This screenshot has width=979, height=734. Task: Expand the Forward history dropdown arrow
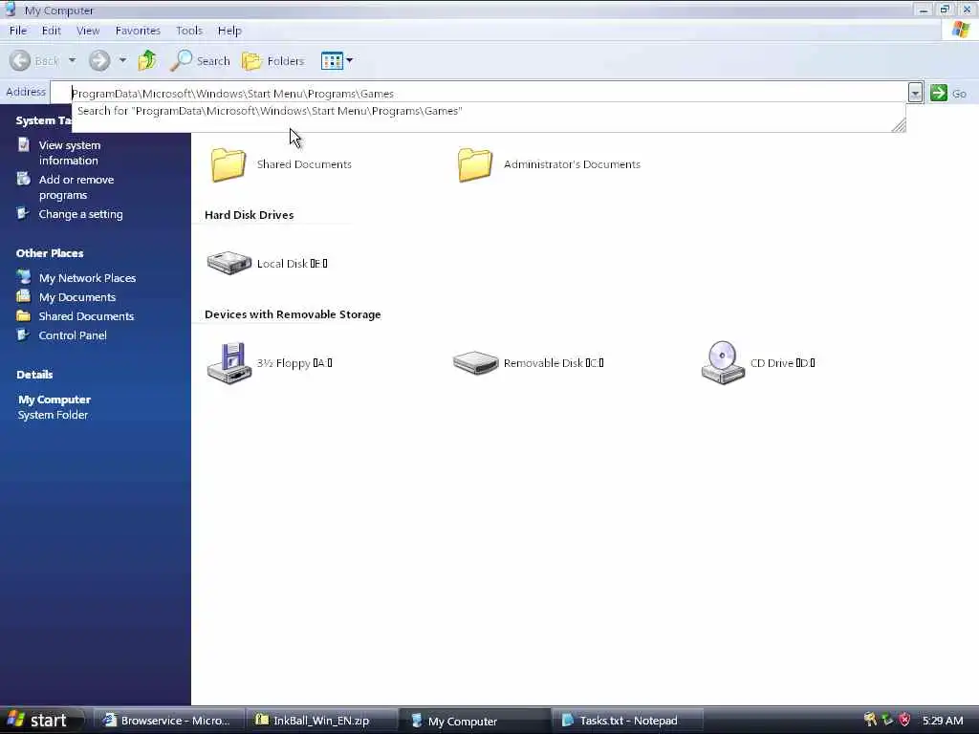pos(123,60)
